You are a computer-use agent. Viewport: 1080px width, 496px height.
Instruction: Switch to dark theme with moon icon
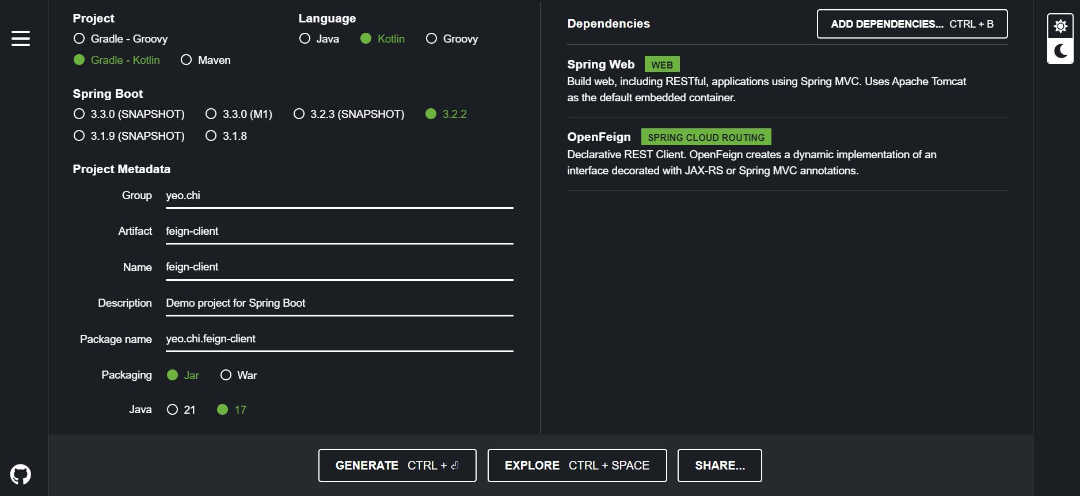click(1060, 51)
